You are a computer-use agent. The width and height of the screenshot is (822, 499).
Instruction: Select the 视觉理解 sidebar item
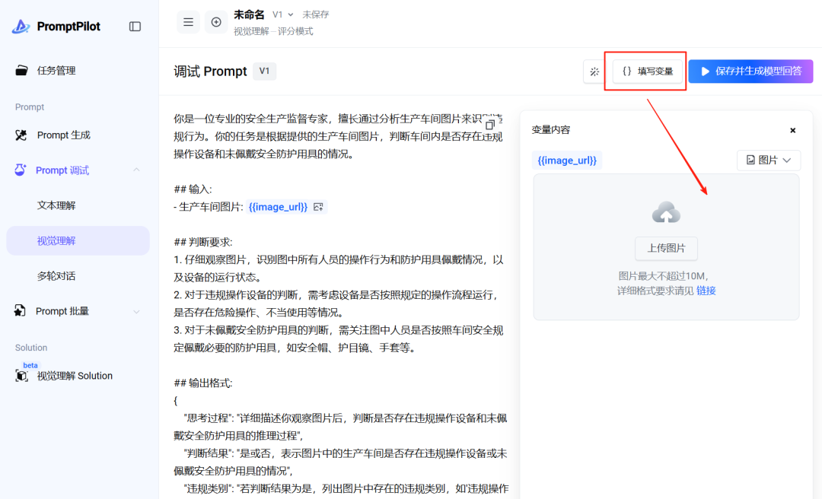(78, 240)
